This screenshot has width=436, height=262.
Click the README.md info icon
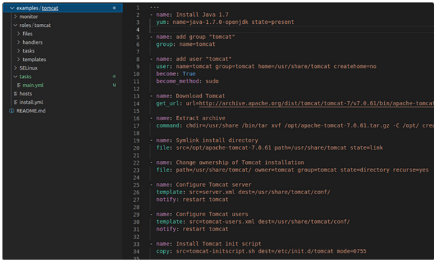coord(11,111)
